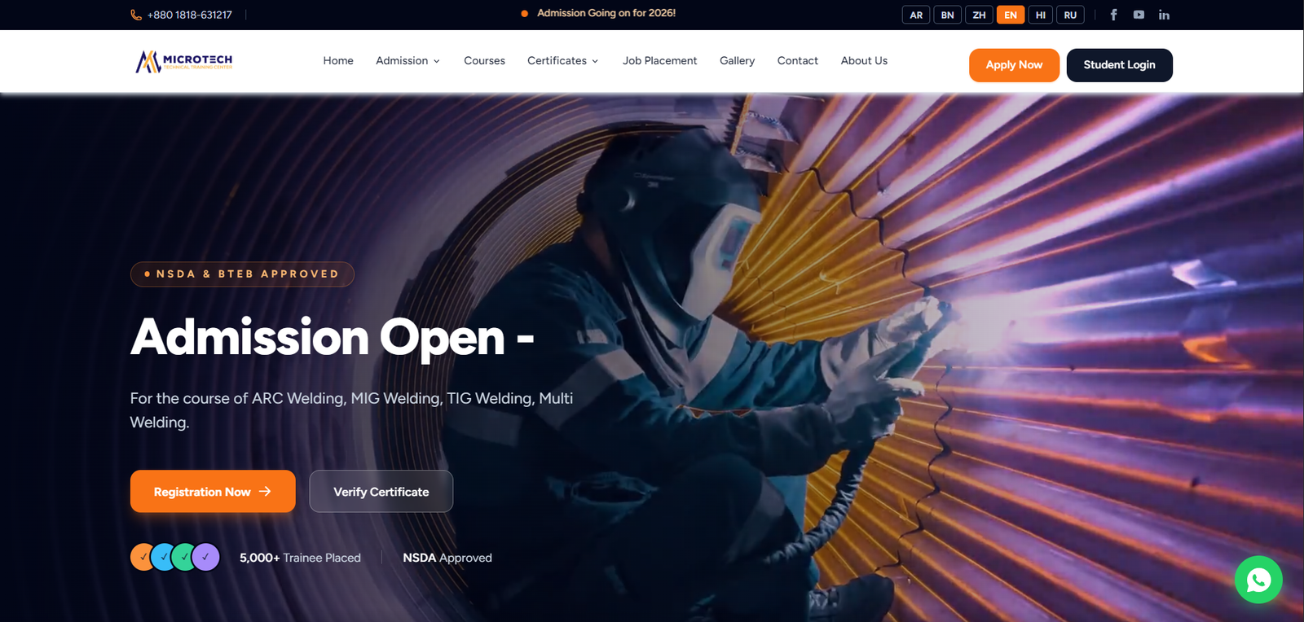Screen dimensions: 1304x622
Task: Click the Verify Certificate button
Action: pos(381,492)
